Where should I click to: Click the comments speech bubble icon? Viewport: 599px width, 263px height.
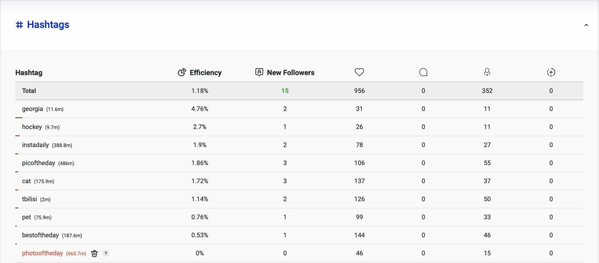tap(423, 72)
